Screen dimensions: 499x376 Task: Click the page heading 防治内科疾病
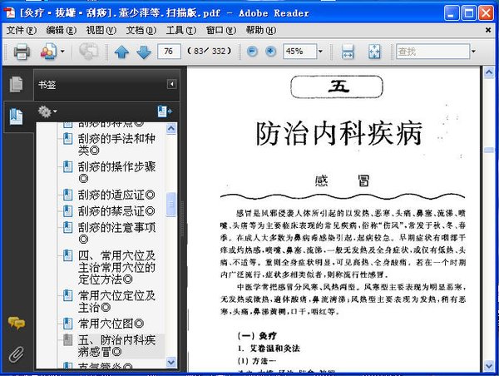339,134
